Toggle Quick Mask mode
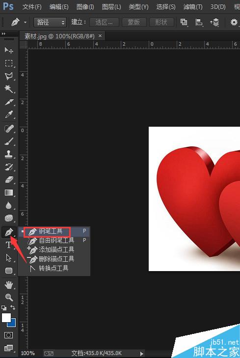The height and width of the screenshot is (358, 240). [9, 335]
